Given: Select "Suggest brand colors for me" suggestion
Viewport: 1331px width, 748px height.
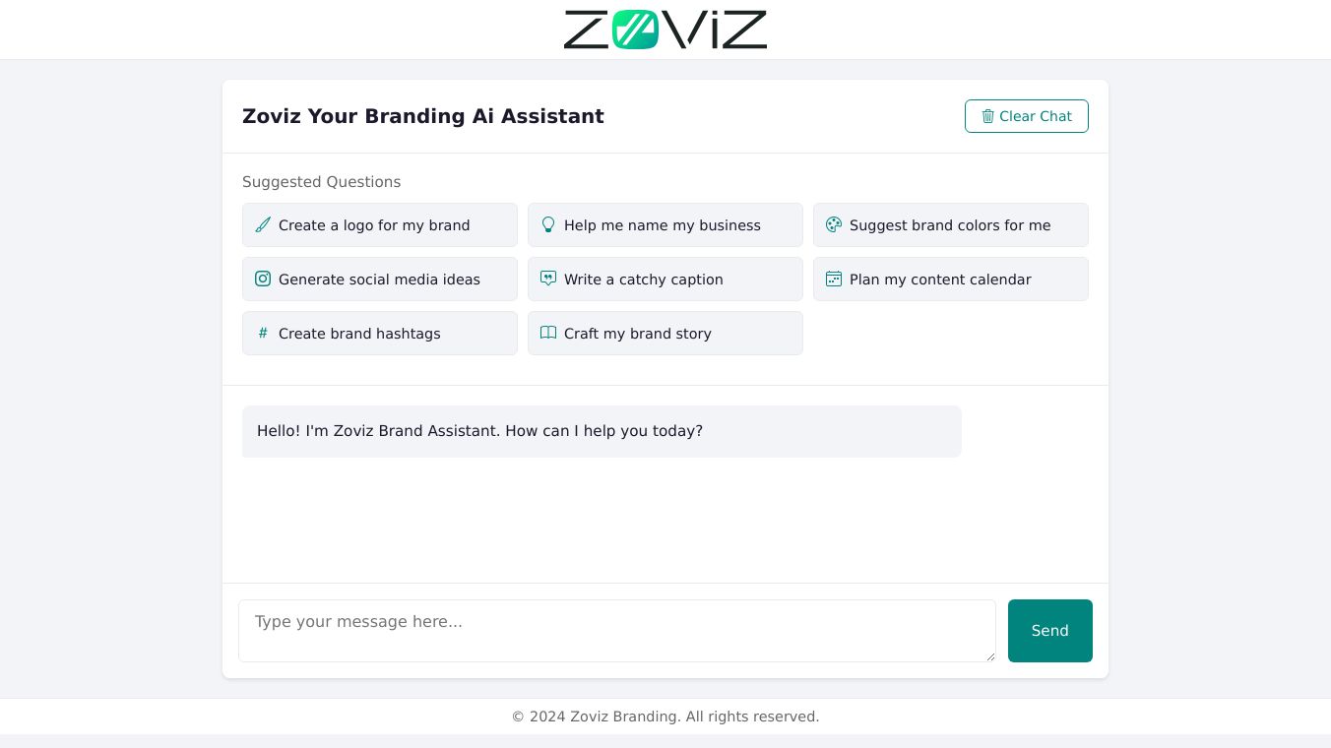Looking at the screenshot, I should 950,225.
